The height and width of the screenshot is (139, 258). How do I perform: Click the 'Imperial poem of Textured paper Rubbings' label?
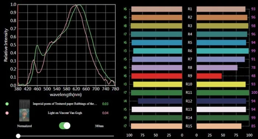click(x=64, y=104)
